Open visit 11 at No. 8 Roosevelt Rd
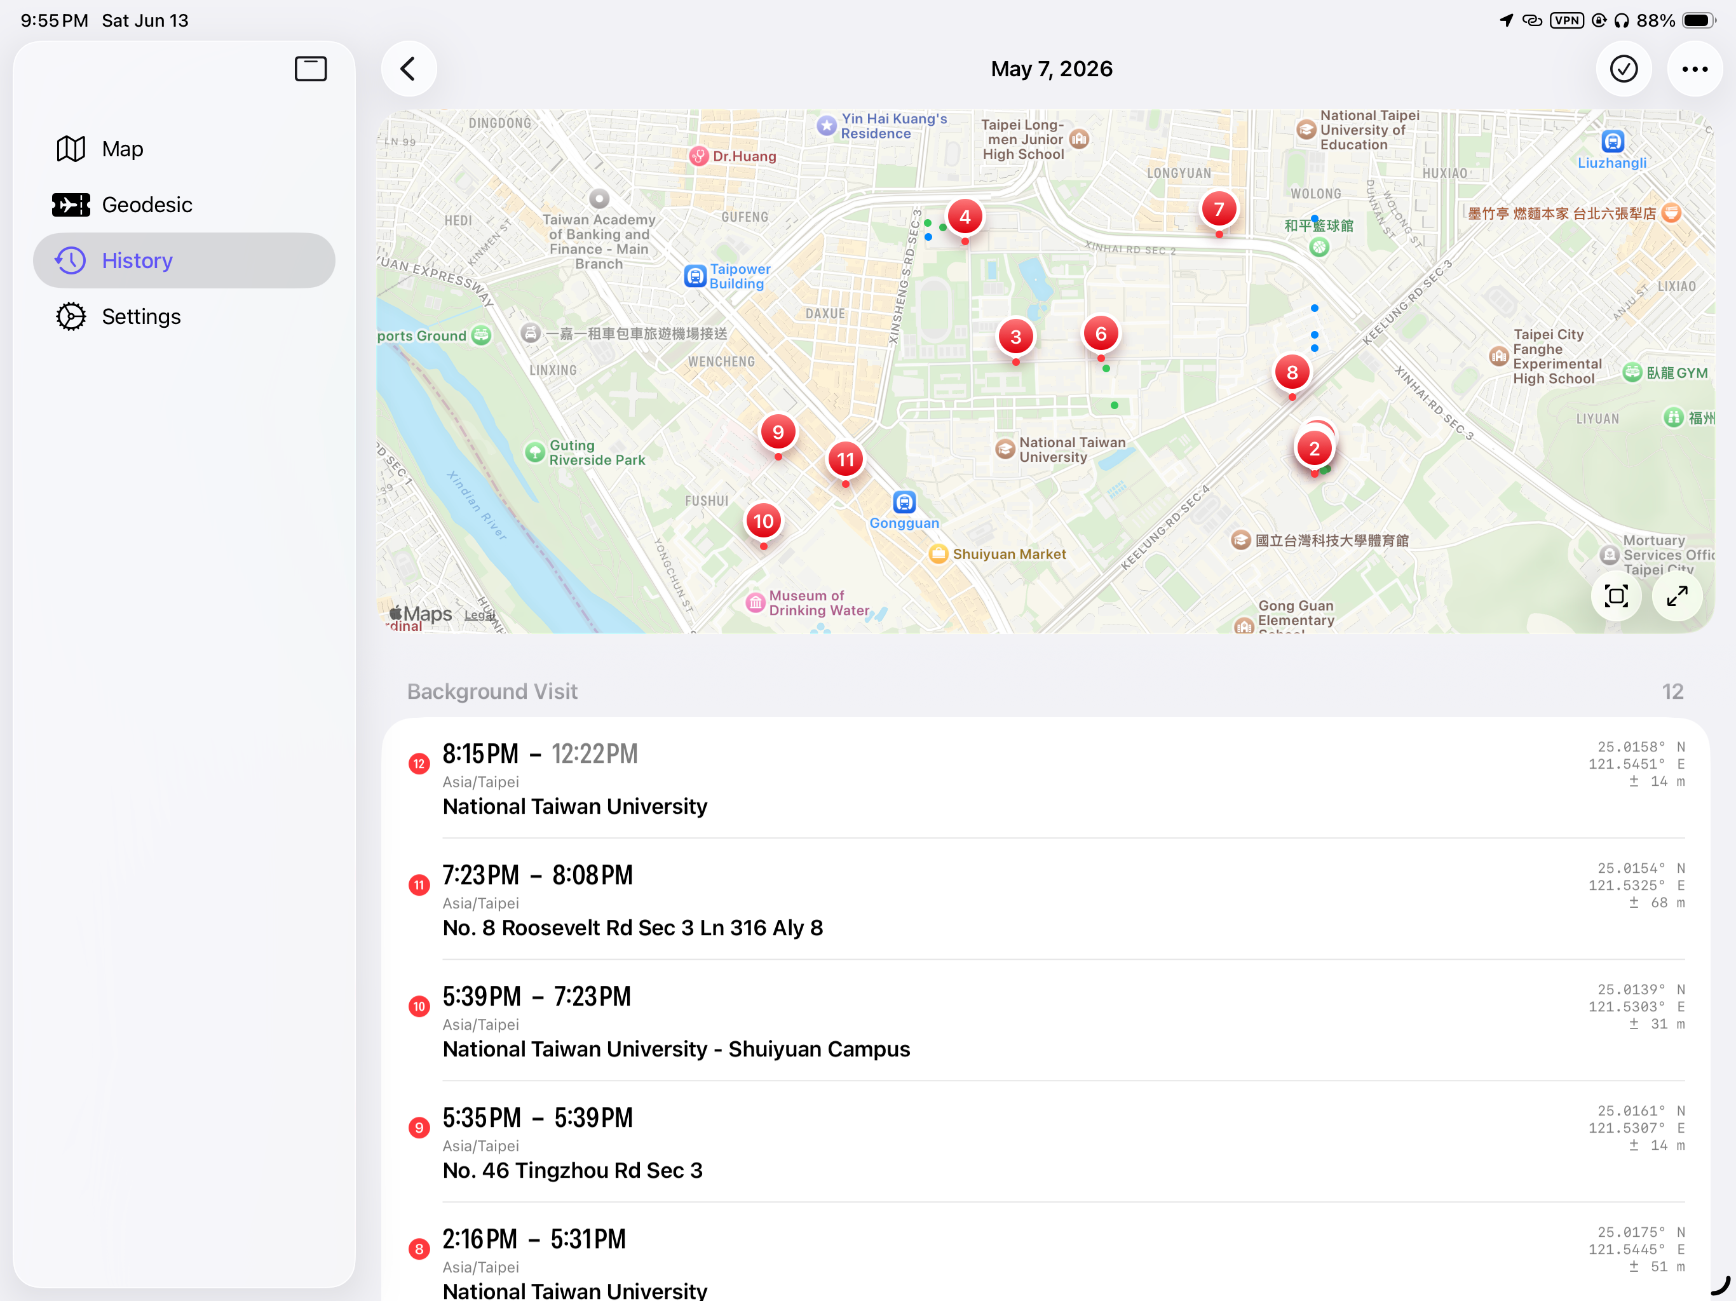The image size is (1736, 1301). coord(1045,900)
